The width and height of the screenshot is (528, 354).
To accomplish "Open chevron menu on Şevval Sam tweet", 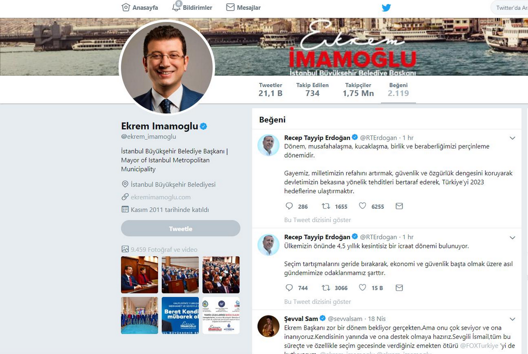I will pyautogui.click(x=512, y=319).
